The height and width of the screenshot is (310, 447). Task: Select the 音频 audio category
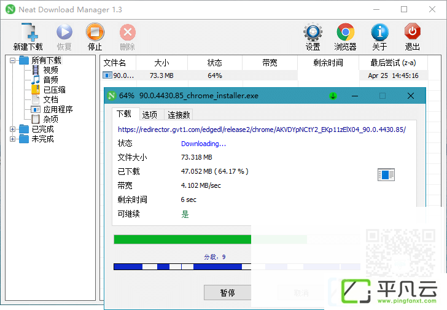(x=50, y=80)
